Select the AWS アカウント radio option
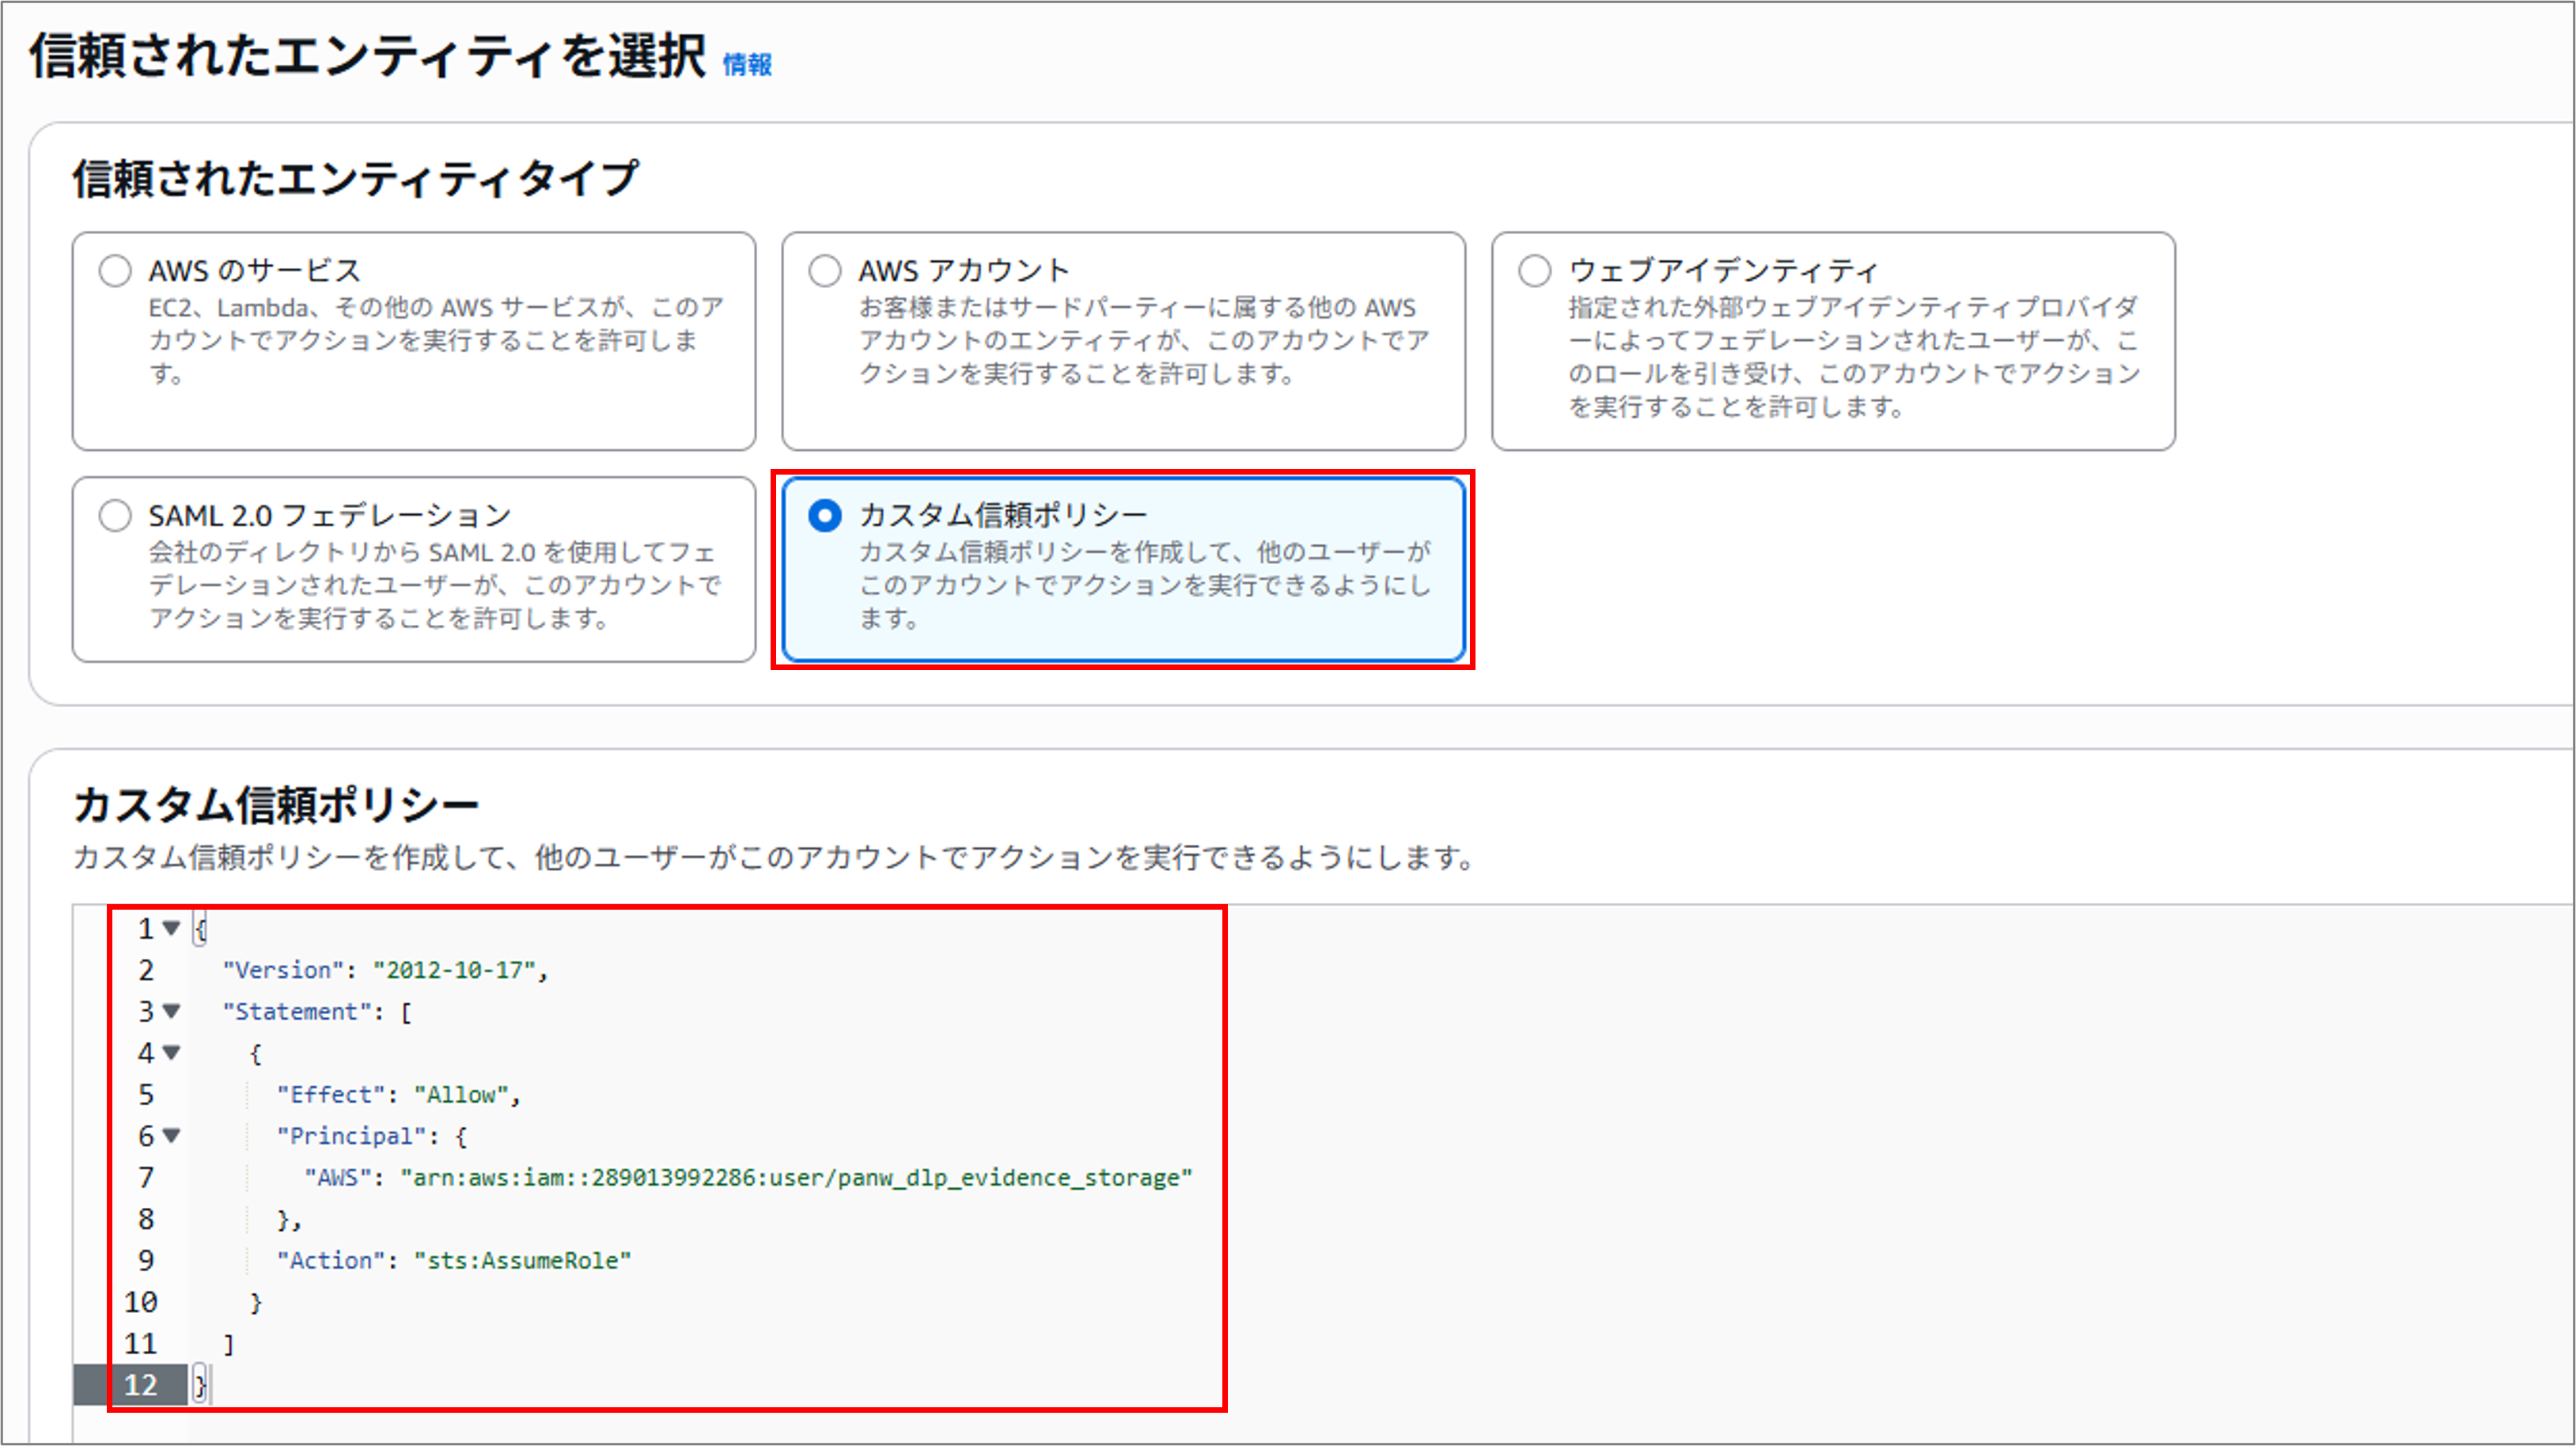The width and height of the screenshot is (2576, 1446). pos(825,271)
